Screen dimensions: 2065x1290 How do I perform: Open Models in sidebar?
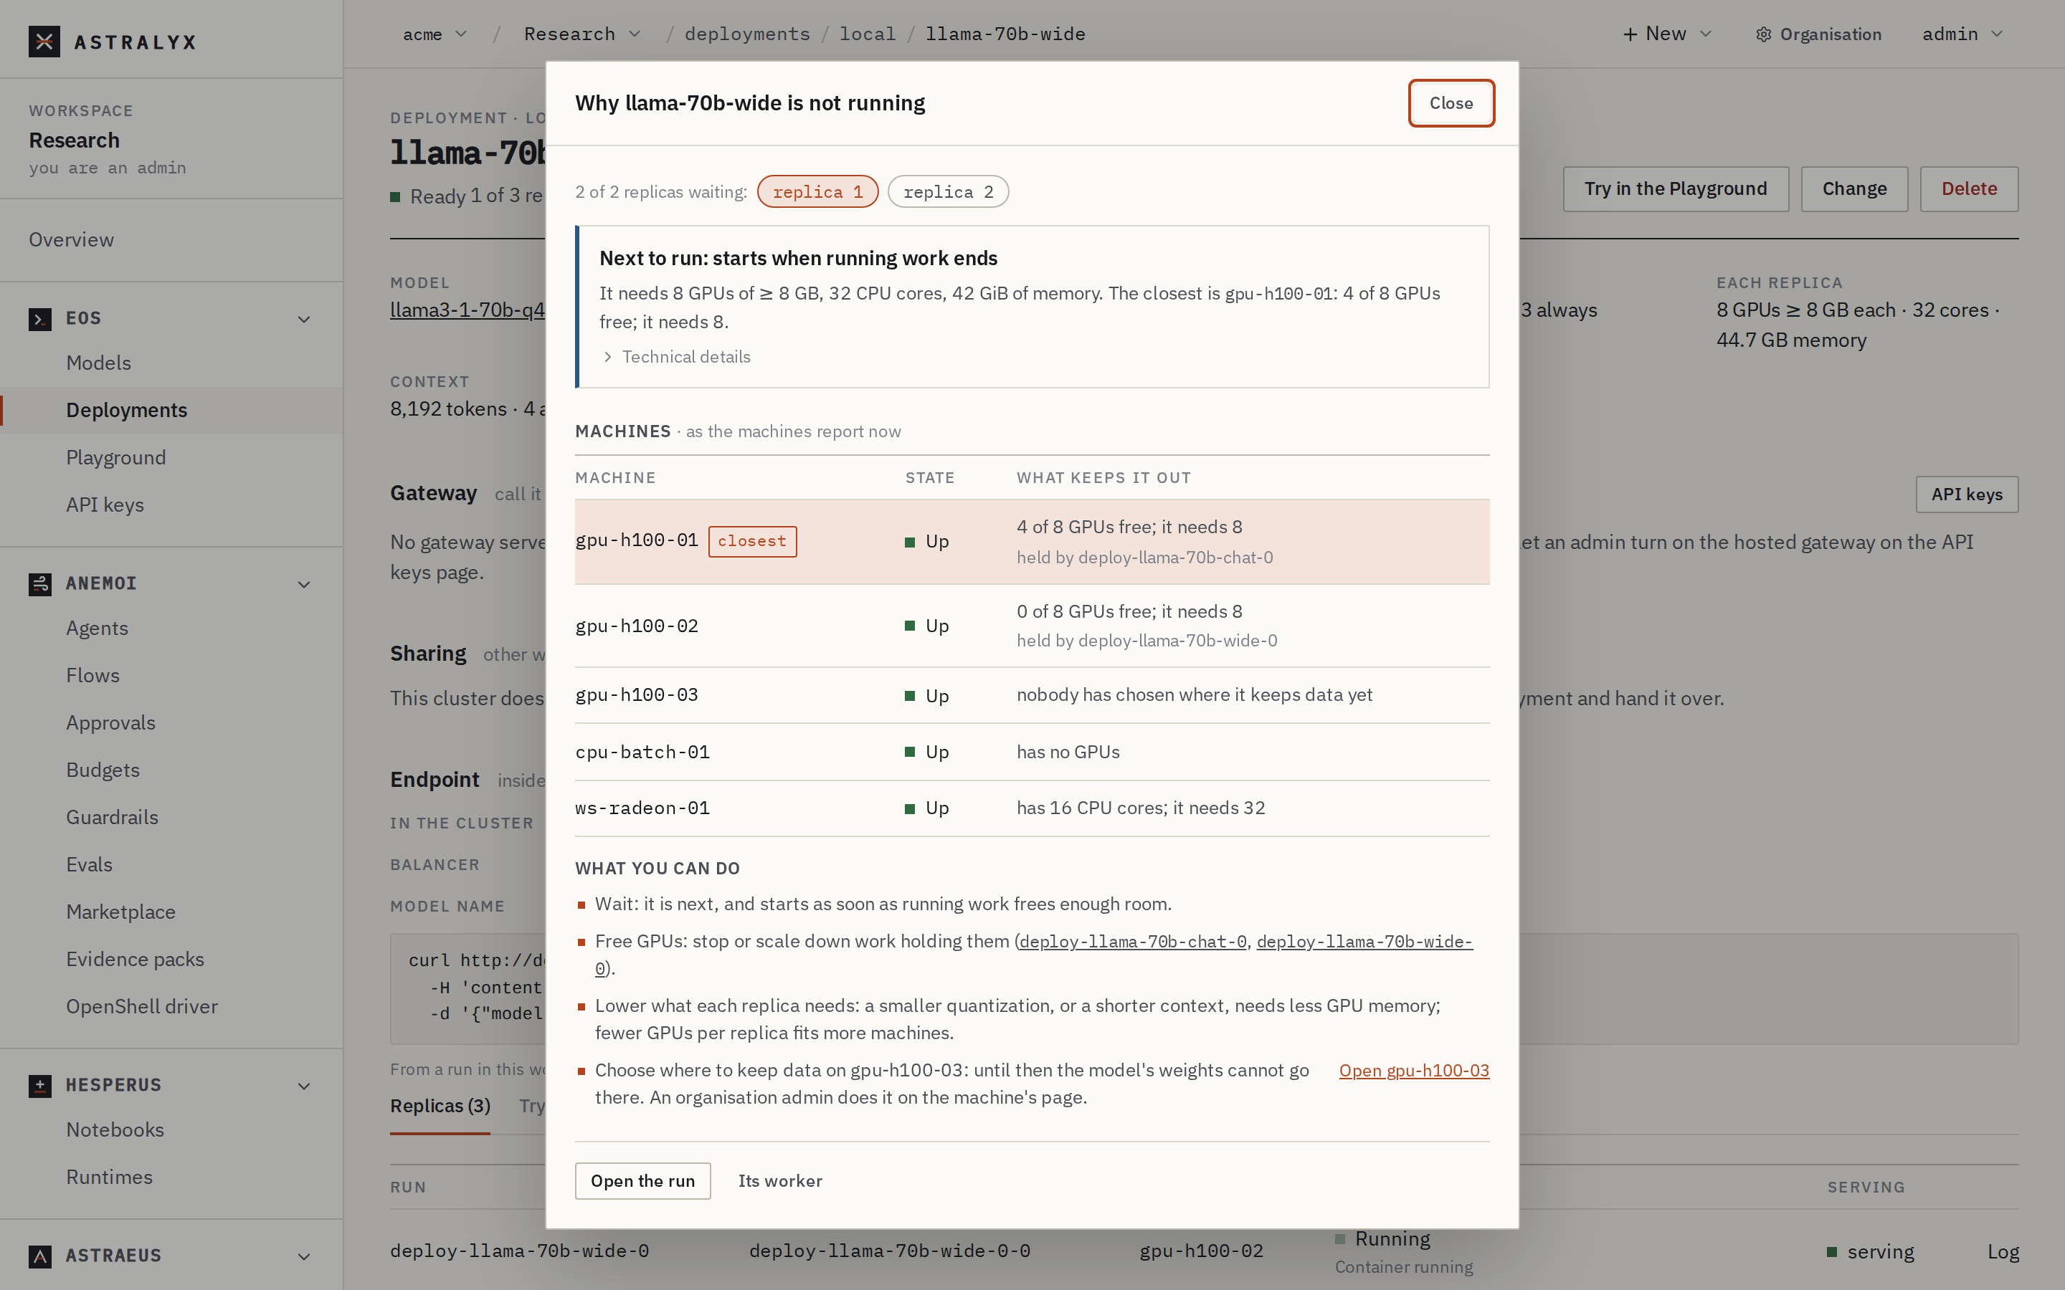pyautogui.click(x=99, y=363)
